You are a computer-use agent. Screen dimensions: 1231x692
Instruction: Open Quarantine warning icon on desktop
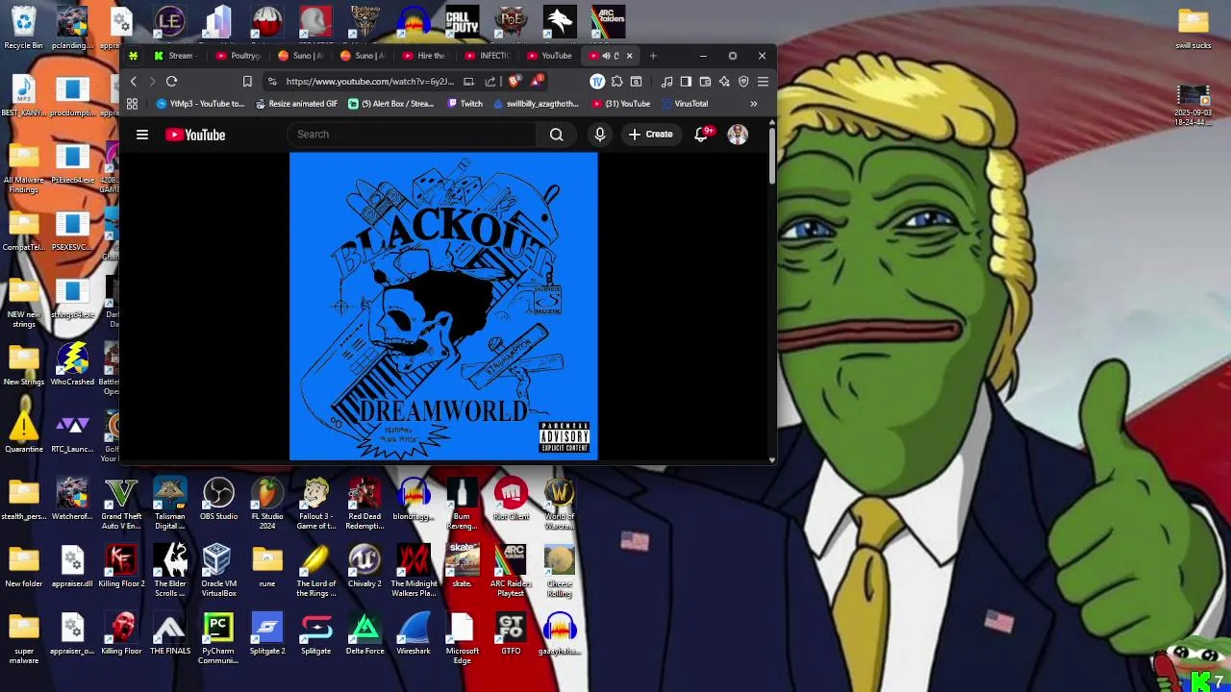tap(24, 432)
